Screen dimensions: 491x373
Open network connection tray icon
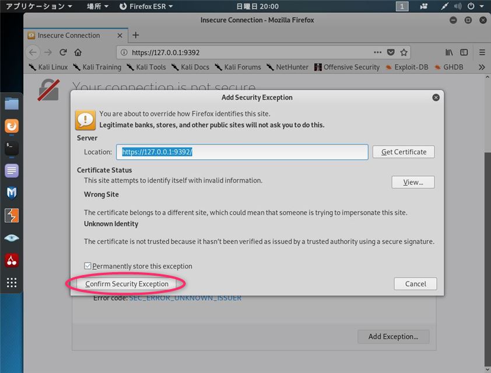pyautogui.click(x=444, y=6)
